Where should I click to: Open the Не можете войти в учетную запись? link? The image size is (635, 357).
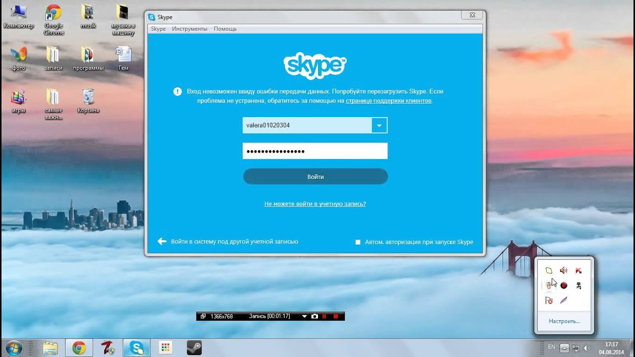point(315,204)
